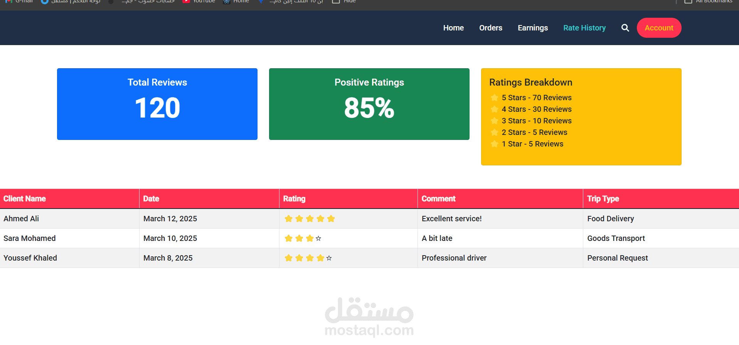This screenshot has height=345, width=739.
Task: Click Ahmed Ali's five-star rating icons
Action: click(310, 219)
